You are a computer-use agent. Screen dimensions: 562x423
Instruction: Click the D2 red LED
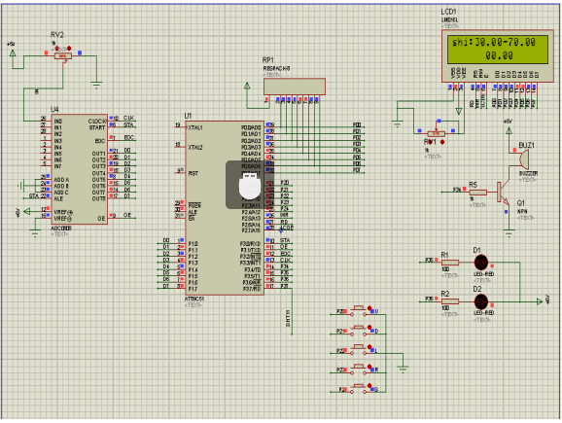pos(481,301)
